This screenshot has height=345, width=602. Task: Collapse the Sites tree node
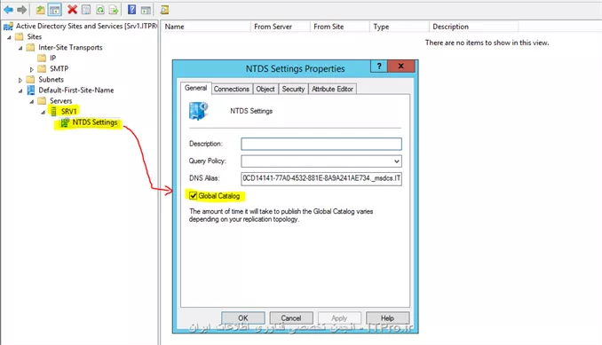tap(9, 37)
